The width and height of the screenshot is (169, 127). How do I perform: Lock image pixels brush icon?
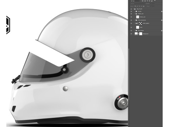tap(137, 6)
